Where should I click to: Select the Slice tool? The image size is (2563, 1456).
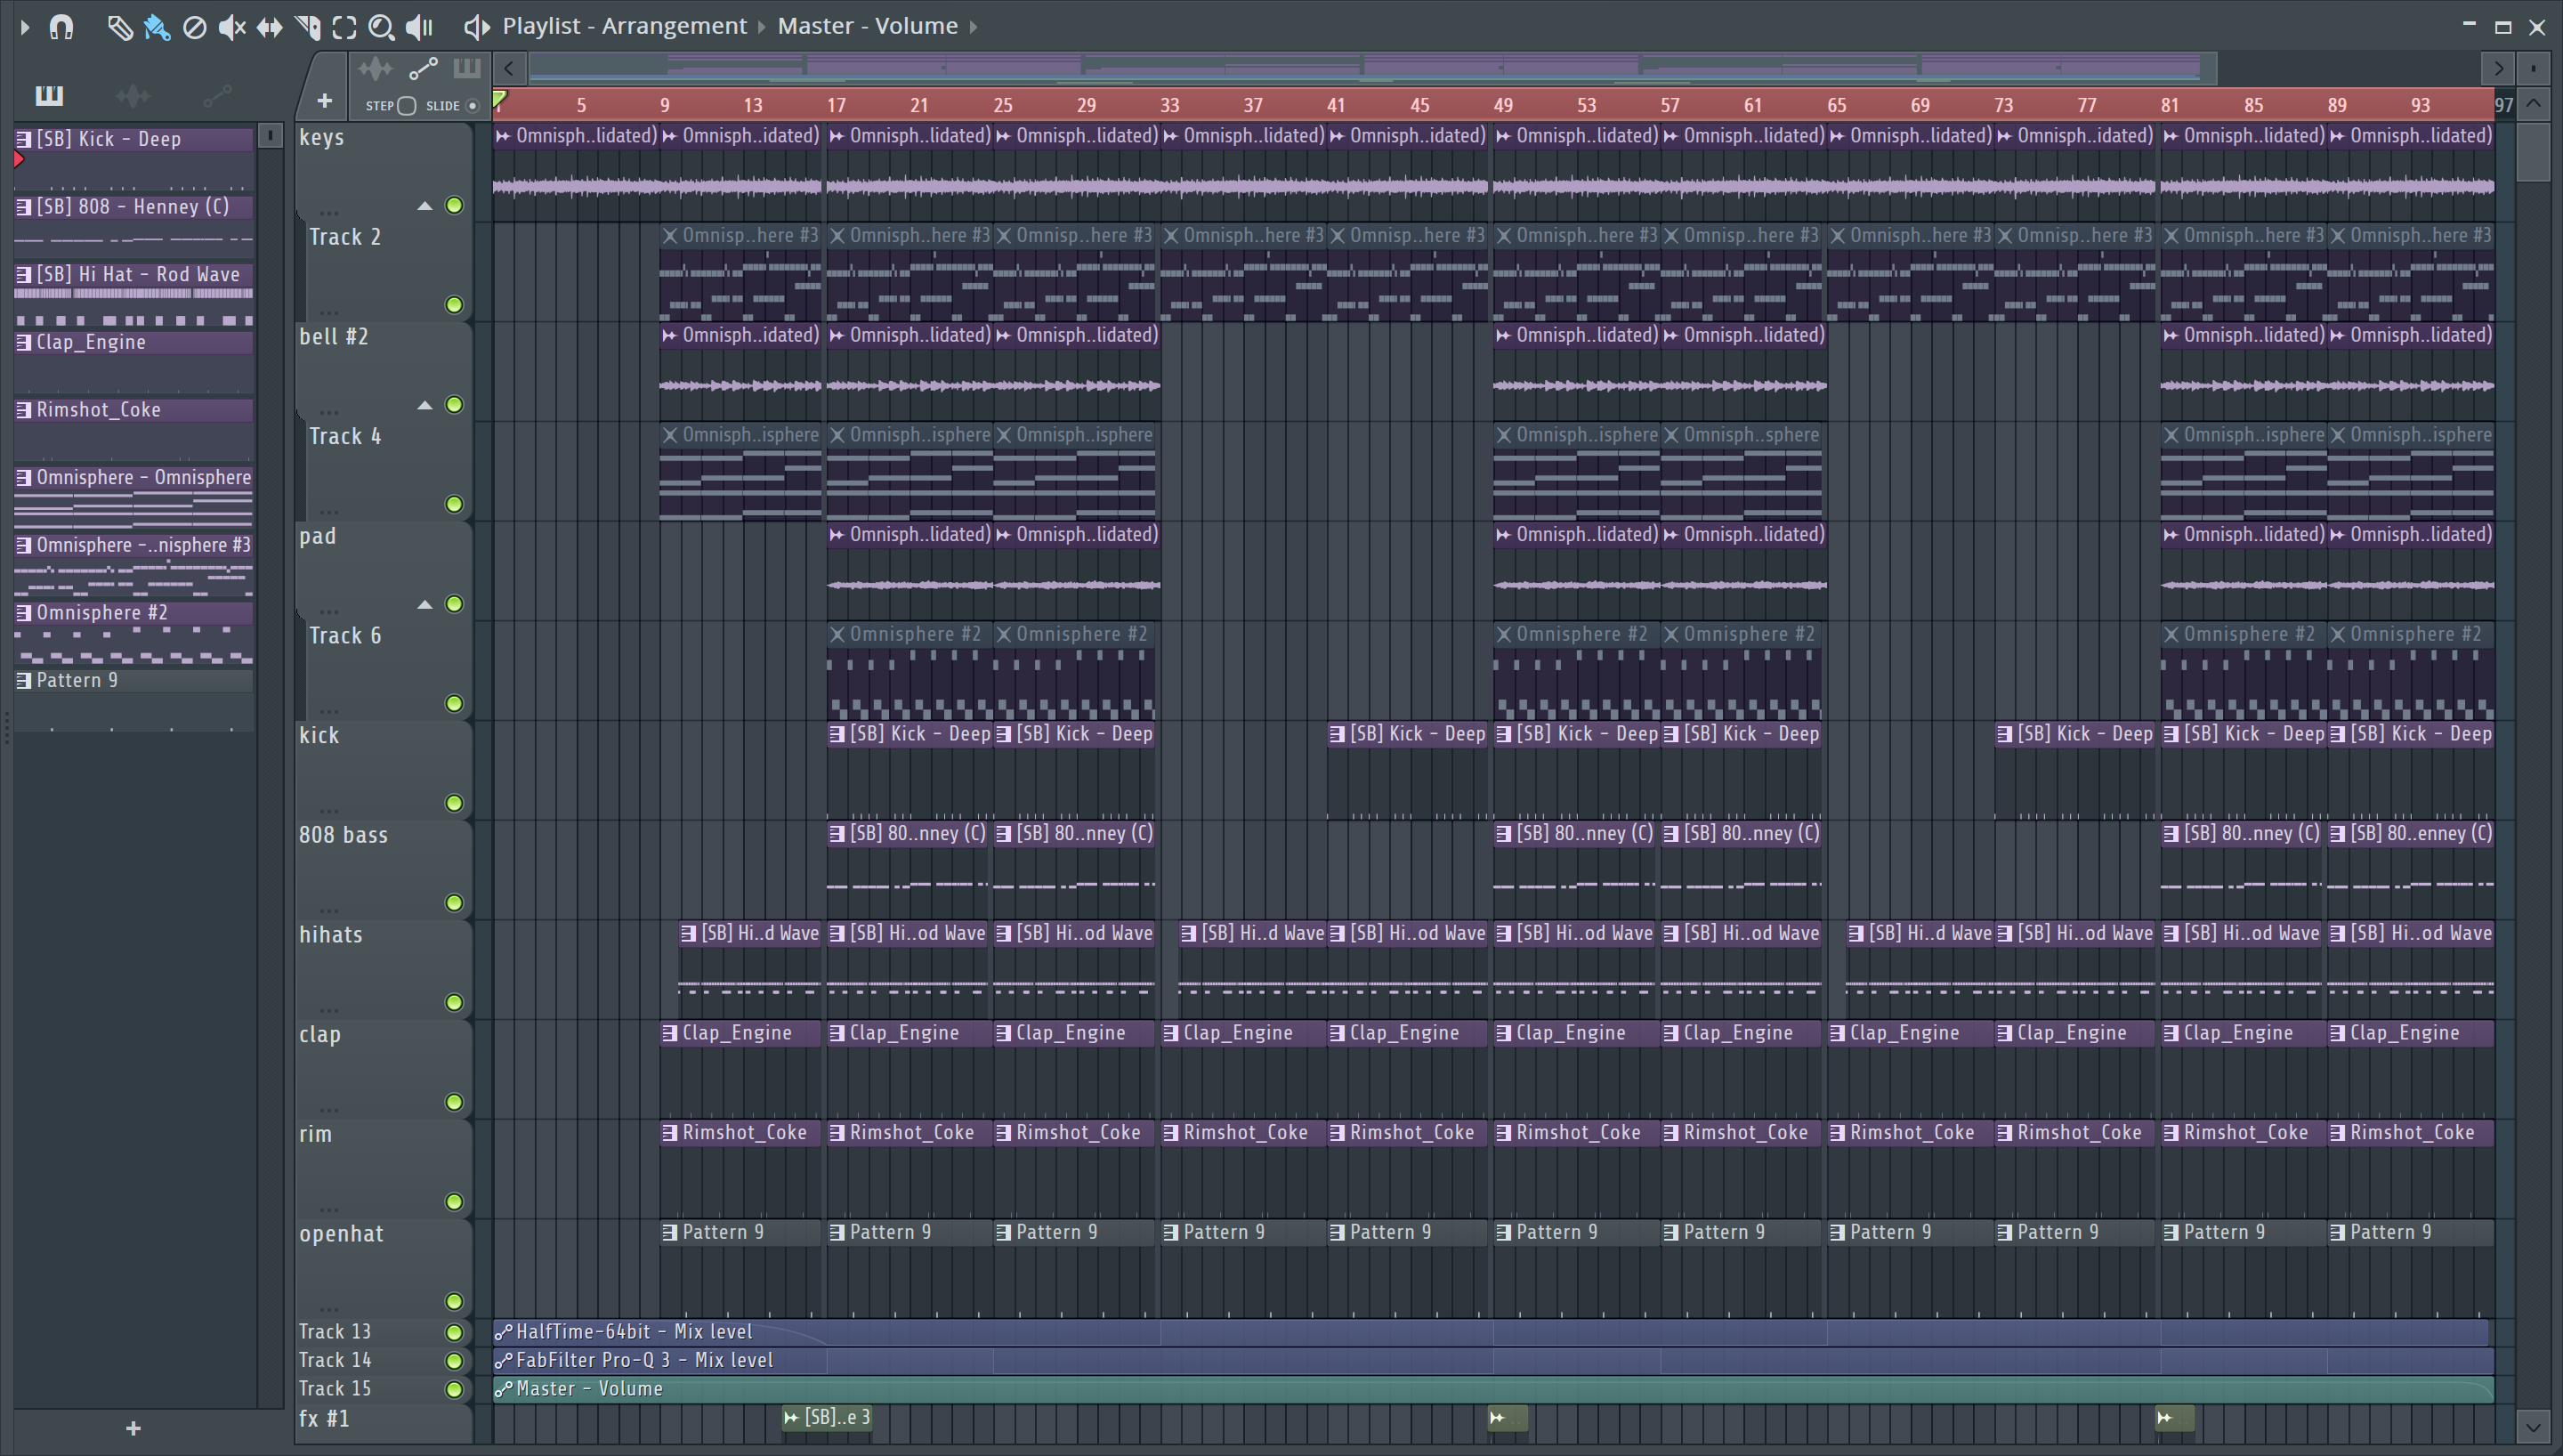point(308,27)
